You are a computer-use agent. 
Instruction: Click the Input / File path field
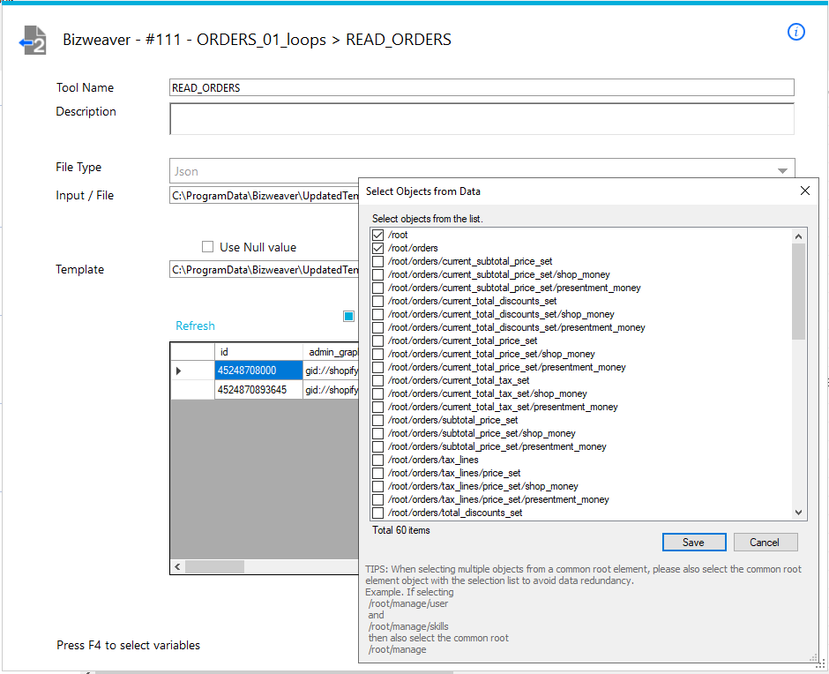[x=264, y=196]
